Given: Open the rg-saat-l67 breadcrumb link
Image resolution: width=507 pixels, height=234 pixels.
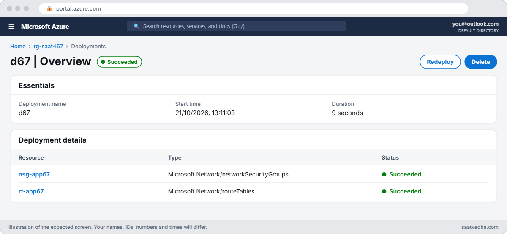Looking at the screenshot, I should pyautogui.click(x=48, y=47).
